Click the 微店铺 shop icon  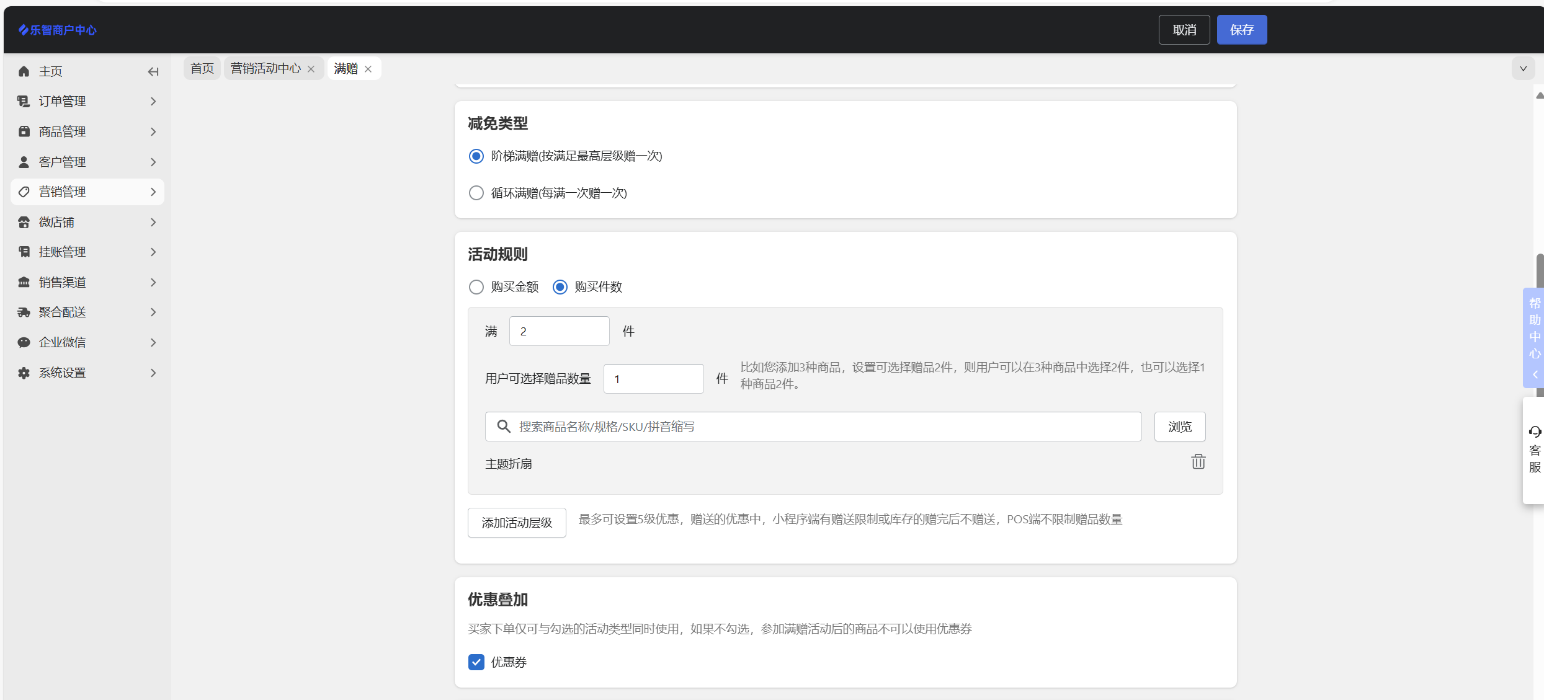(24, 222)
